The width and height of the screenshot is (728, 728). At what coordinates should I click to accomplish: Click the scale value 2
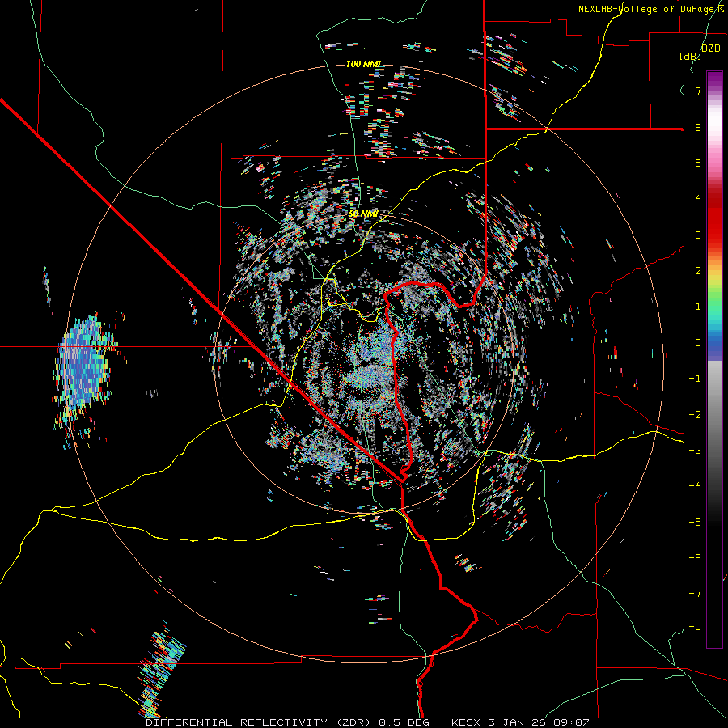698,271
